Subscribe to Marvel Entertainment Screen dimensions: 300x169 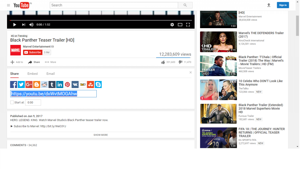[33, 53]
